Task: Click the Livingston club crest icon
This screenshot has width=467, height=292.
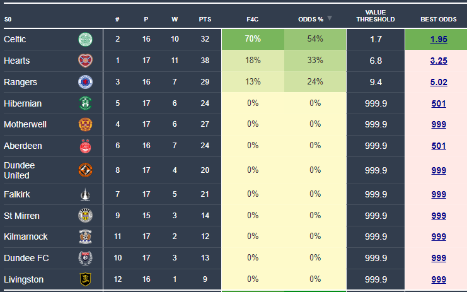Action: point(84,279)
